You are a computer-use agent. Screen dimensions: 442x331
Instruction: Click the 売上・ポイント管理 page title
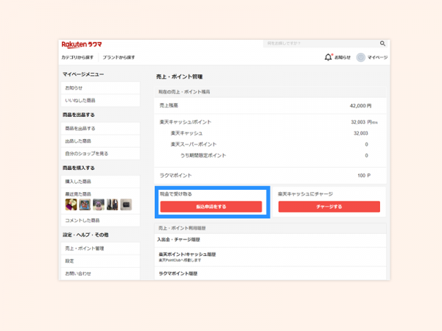(179, 76)
